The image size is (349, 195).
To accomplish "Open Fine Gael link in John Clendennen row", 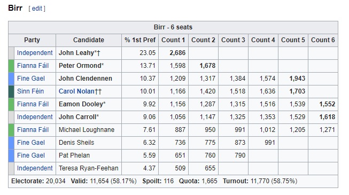I will tap(31, 79).
